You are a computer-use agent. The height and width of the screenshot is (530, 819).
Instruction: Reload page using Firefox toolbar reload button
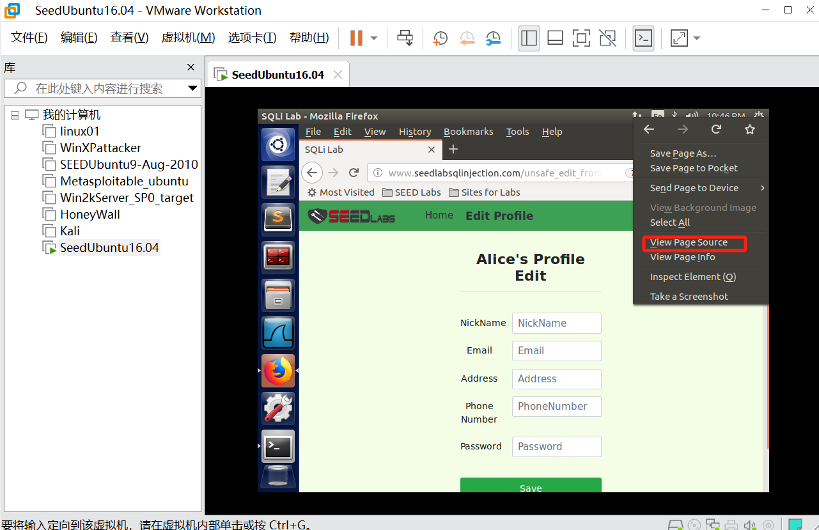(x=354, y=173)
